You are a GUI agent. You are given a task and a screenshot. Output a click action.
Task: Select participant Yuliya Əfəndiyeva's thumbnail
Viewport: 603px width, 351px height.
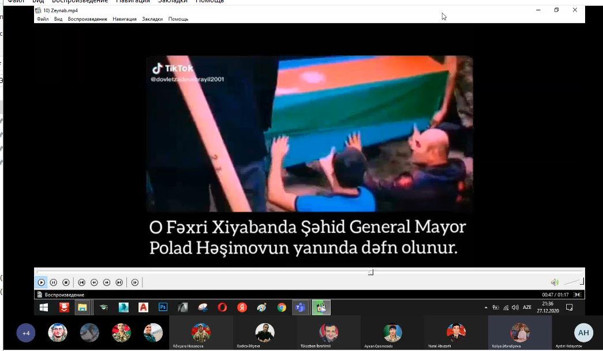pyautogui.click(x=520, y=333)
